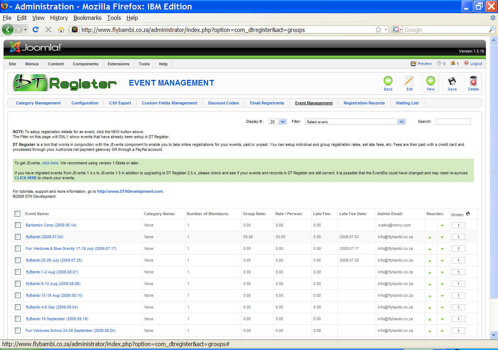Click the Save floppy disk icon
This screenshot has height=350, width=498.
pos(452,81)
